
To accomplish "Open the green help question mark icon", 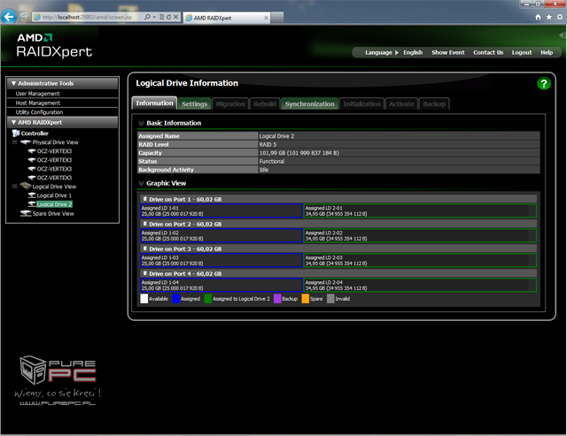I will pyautogui.click(x=543, y=83).
